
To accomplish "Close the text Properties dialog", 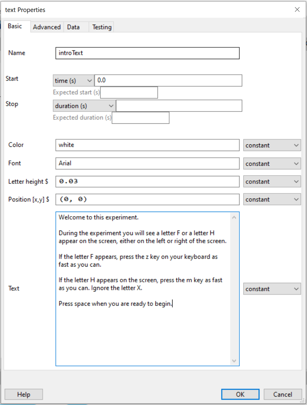I will click(x=297, y=10).
